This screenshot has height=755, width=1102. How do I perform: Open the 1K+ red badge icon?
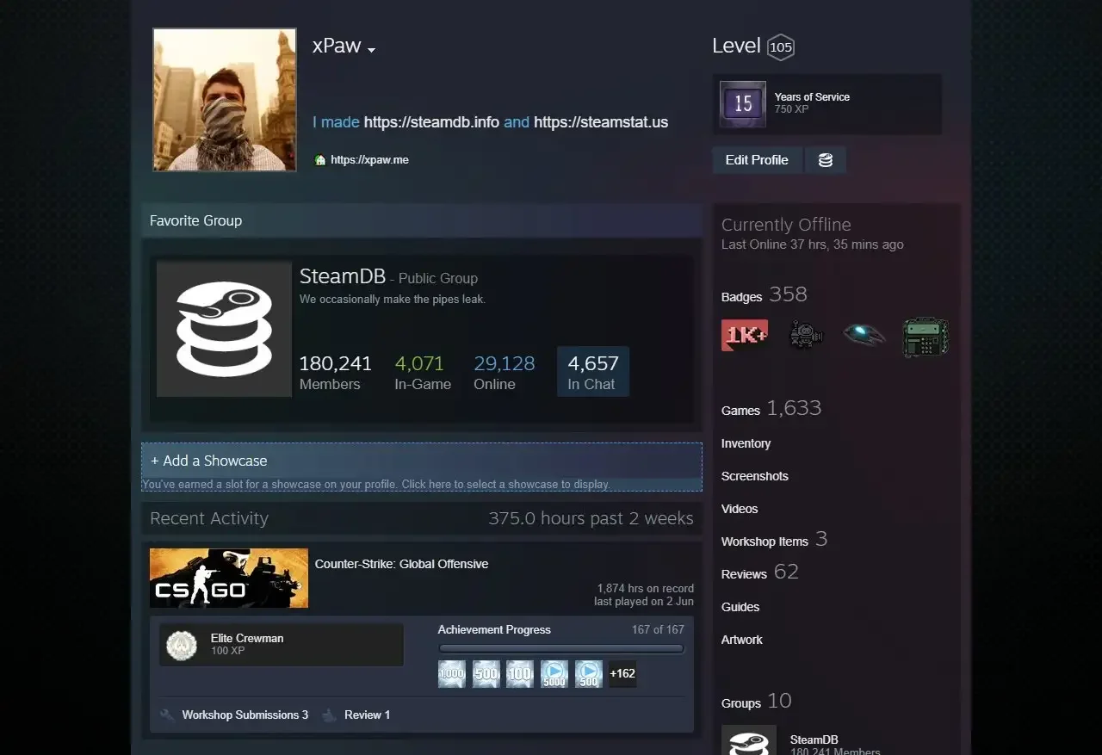coord(744,335)
